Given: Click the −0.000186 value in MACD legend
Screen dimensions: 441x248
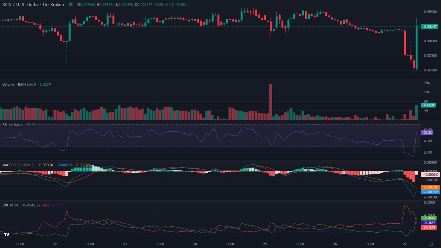Looking at the screenshot, I should pyautogui.click(x=83, y=165).
